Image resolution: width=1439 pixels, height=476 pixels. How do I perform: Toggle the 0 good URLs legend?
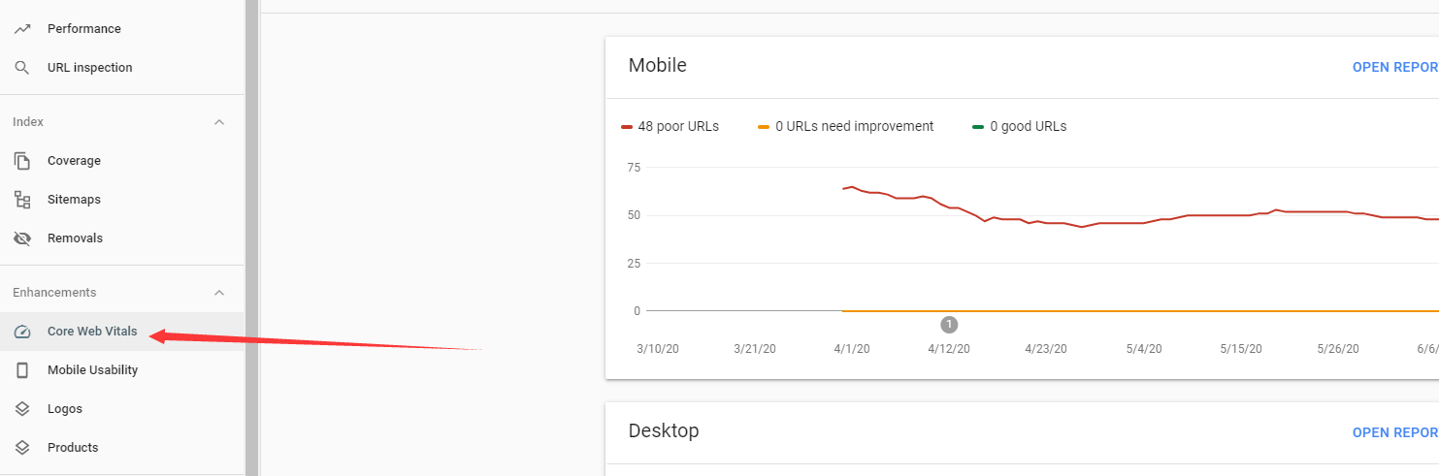(1020, 126)
